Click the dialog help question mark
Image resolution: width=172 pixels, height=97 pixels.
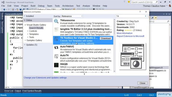pos(140,12)
